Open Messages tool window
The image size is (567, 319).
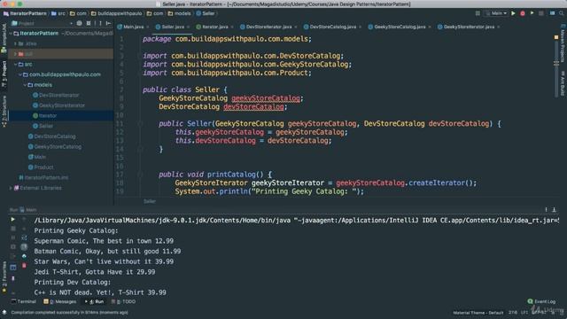tap(60, 301)
